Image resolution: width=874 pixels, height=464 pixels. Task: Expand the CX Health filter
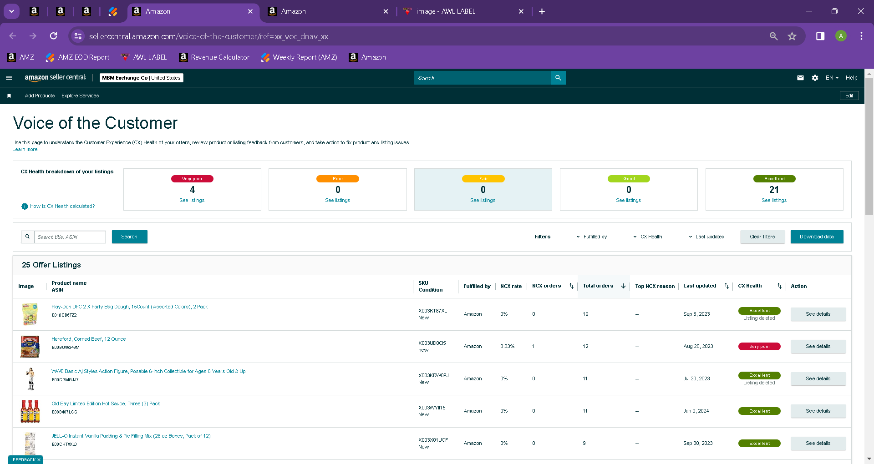click(x=647, y=237)
